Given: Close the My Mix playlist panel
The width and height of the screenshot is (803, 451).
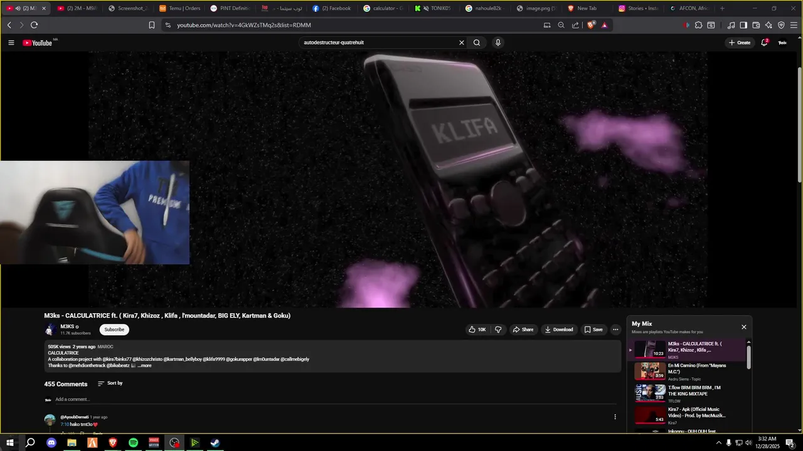Looking at the screenshot, I should pos(744,327).
